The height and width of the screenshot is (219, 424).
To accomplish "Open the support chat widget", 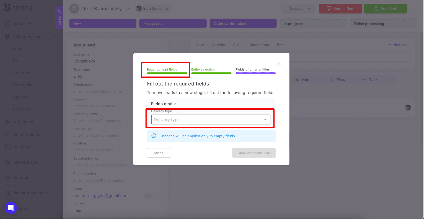I will (11, 208).
